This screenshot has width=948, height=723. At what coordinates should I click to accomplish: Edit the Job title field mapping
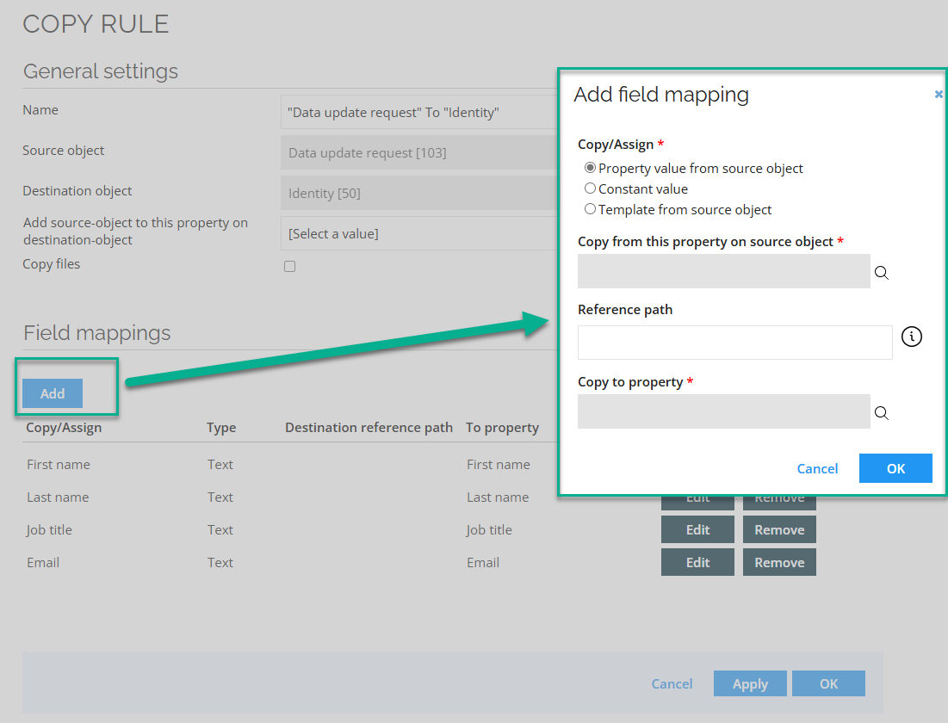pos(697,529)
